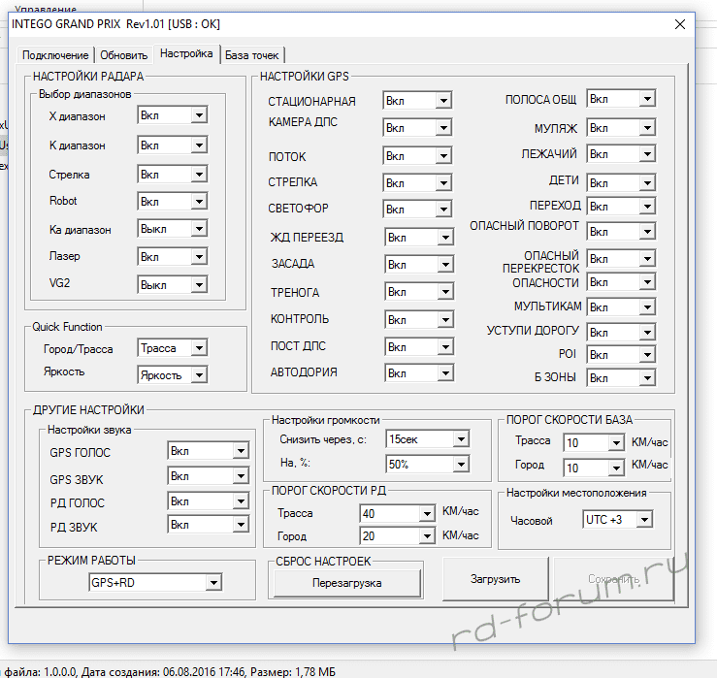
Task: Open the VG2 dropdown
Action: pyautogui.click(x=173, y=284)
